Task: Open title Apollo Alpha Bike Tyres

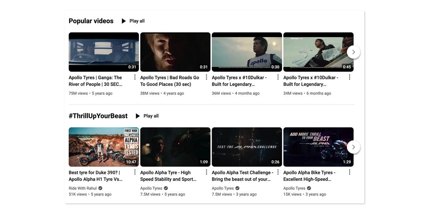Action: [x=310, y=176]
